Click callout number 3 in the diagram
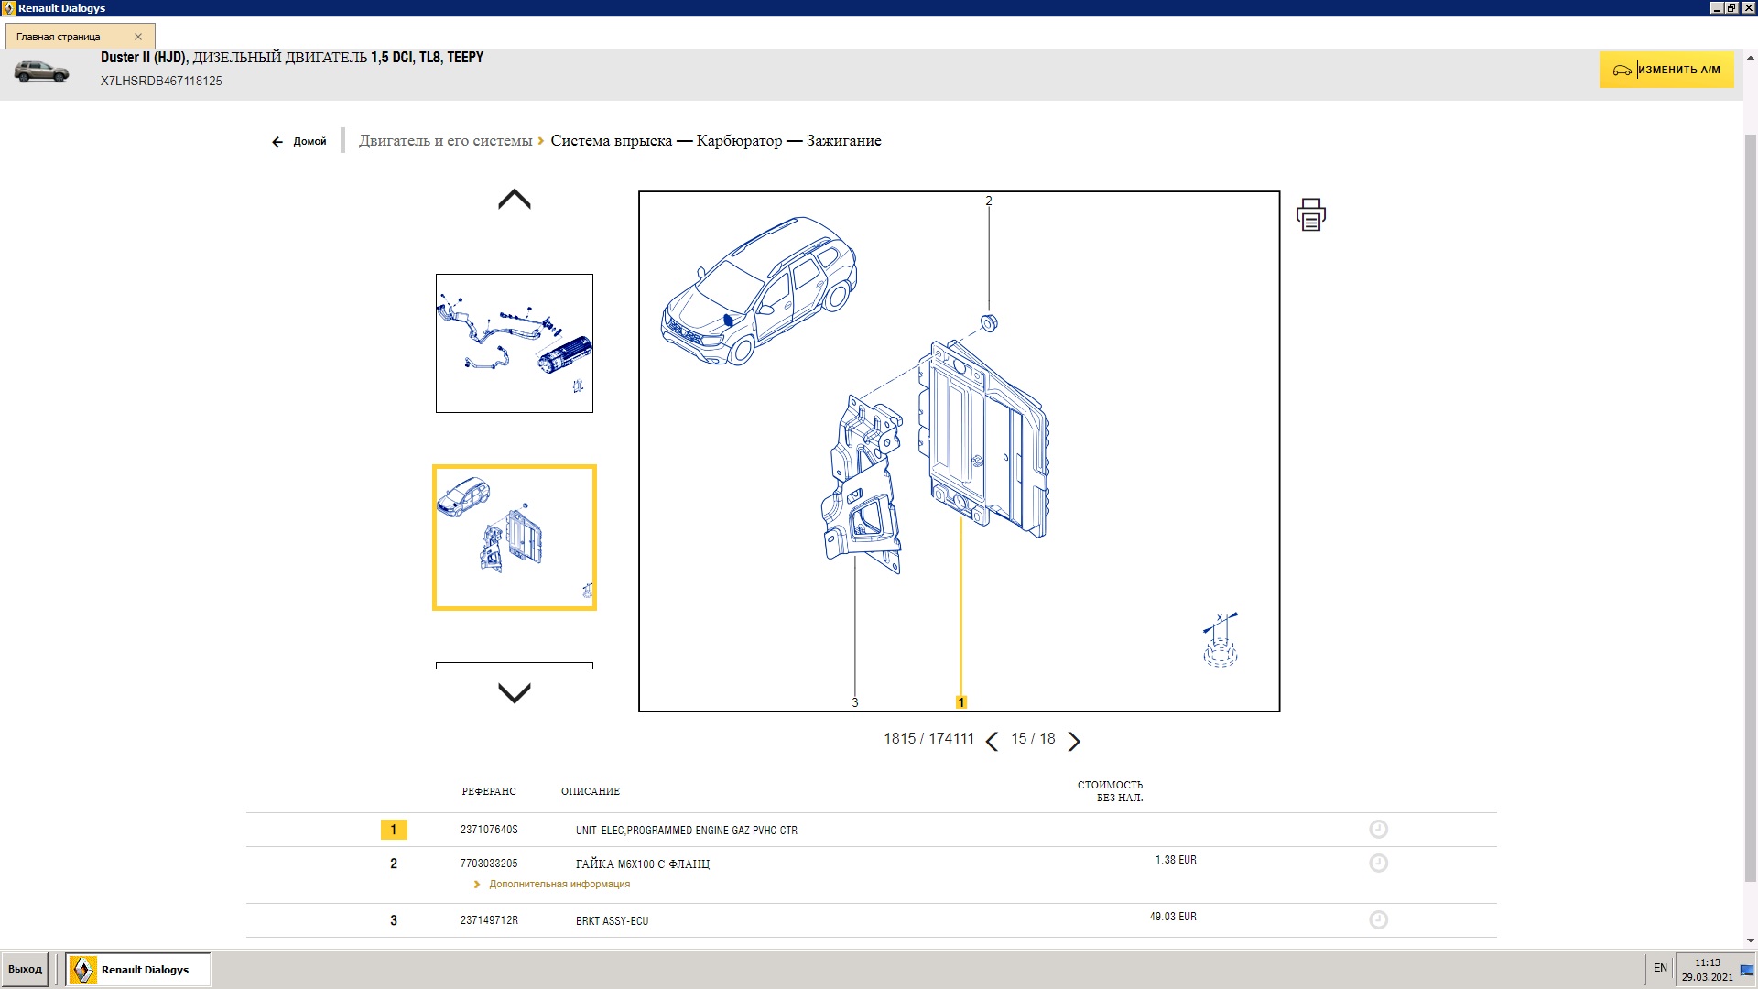Screen dimensions: 1758x989 coord(855,702)
